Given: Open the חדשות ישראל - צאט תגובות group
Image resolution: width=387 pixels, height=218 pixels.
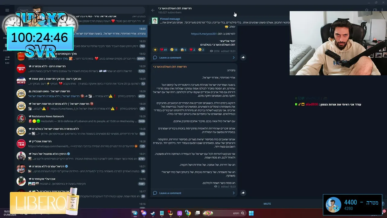Looking at the screenshot, I should [81, 94].
